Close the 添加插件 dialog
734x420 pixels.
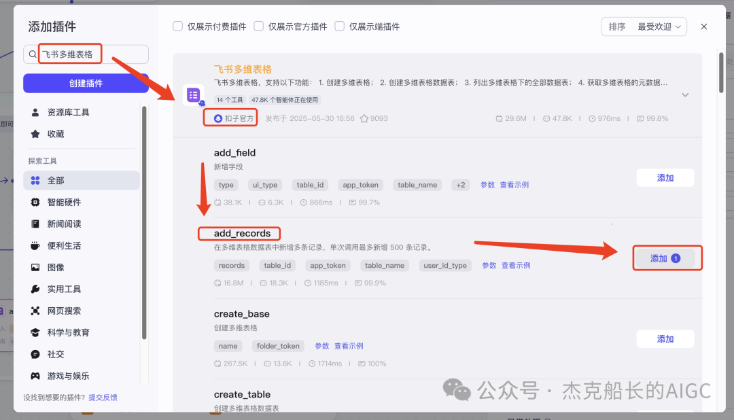(x=703, y=27)
